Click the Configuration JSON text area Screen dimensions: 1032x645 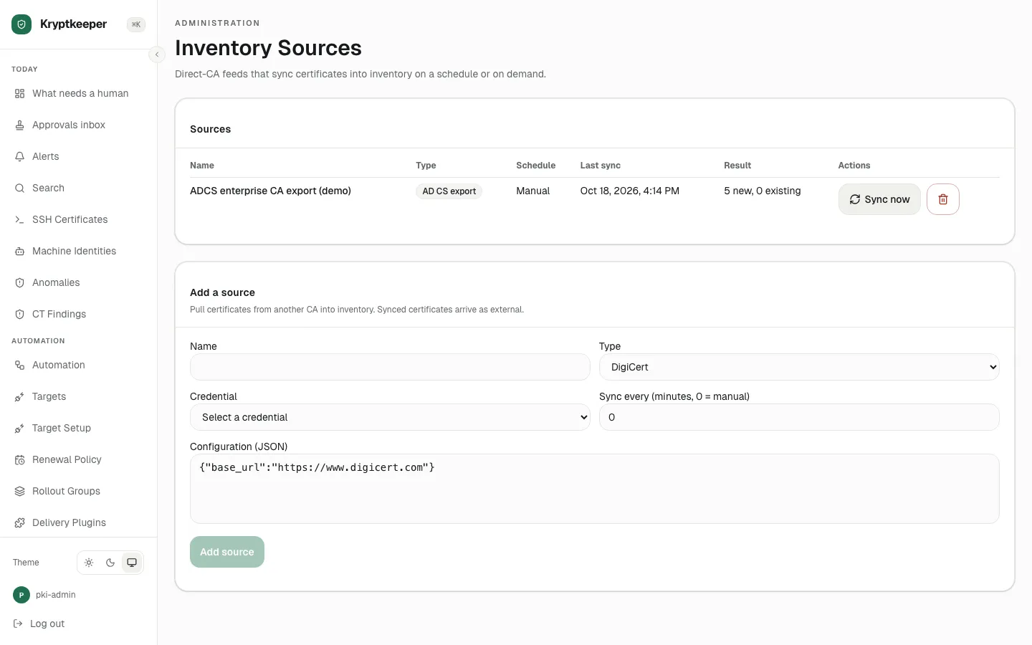click(x=595, y=489)
